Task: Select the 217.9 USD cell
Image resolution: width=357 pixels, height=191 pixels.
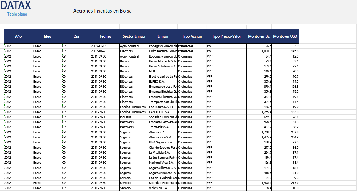Action: pos(285,183)
